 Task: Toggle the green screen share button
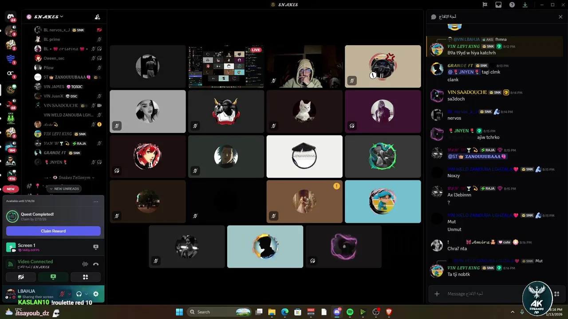tap(53, 277)
